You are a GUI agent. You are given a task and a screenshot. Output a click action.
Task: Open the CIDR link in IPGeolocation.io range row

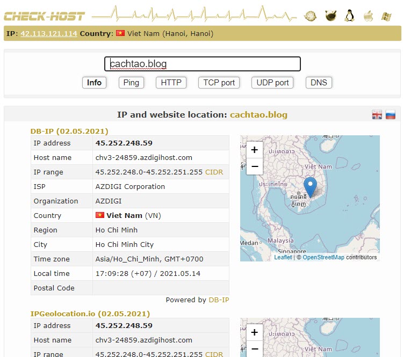tap(214, 354)
